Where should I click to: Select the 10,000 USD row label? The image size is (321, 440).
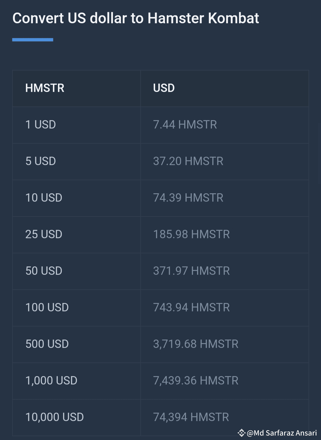pos(54,417)
